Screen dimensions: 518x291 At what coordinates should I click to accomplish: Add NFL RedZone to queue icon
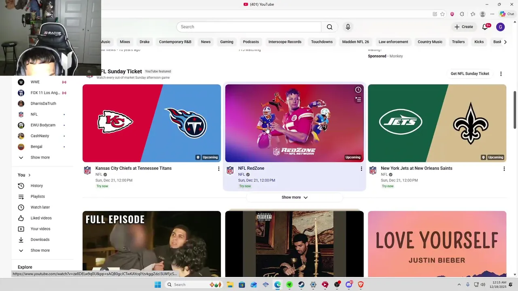click(358, 99)
